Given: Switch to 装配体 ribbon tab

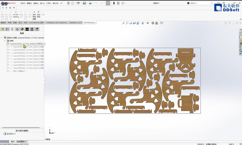Looking at the screenshot, I should (3, 23).
